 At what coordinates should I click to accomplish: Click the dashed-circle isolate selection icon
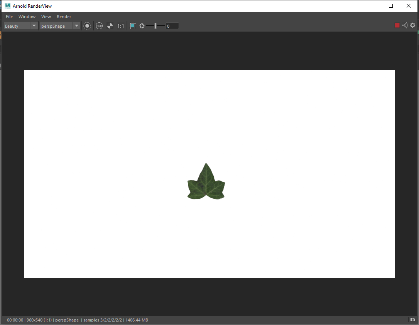coord(87,26)
